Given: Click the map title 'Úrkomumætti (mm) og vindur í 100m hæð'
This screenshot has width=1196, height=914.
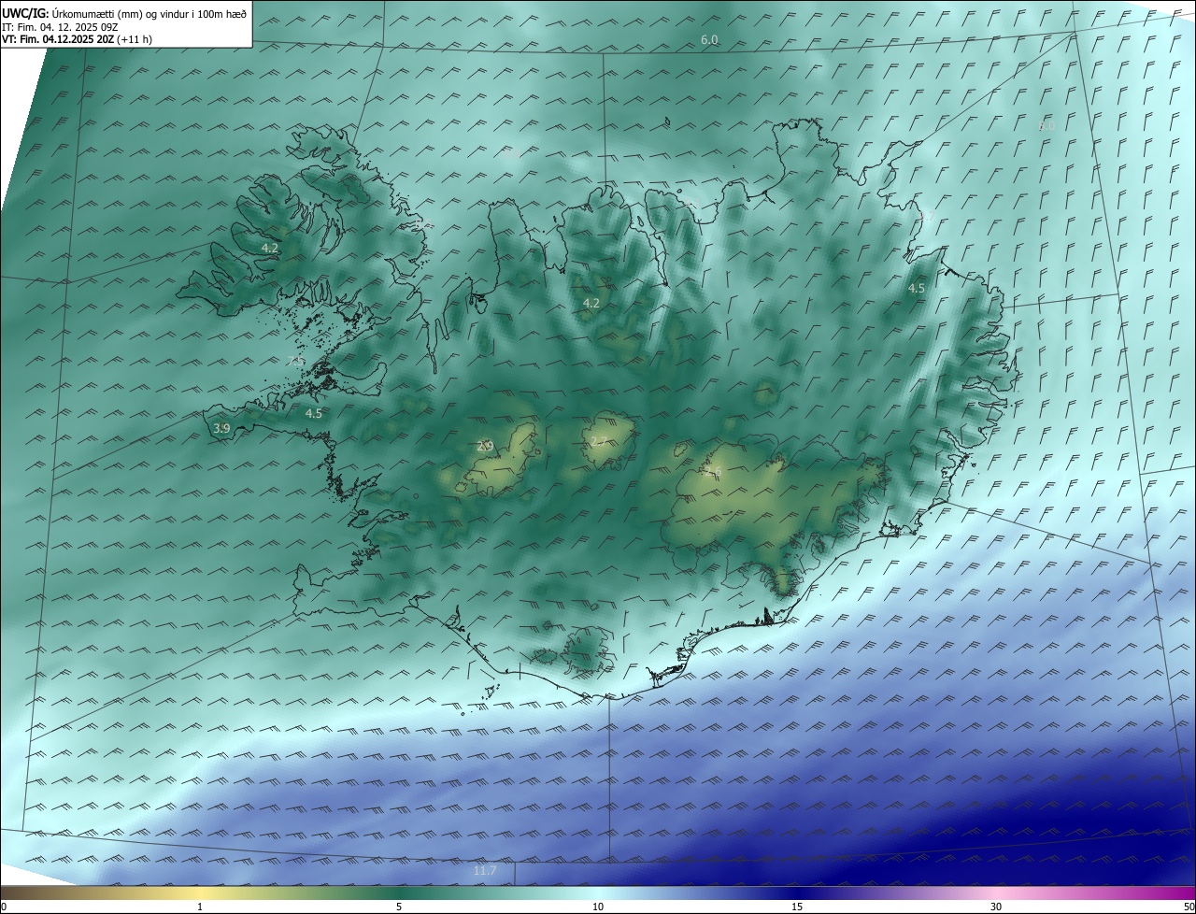Looking at the screenshot, I should pos(149,12).
